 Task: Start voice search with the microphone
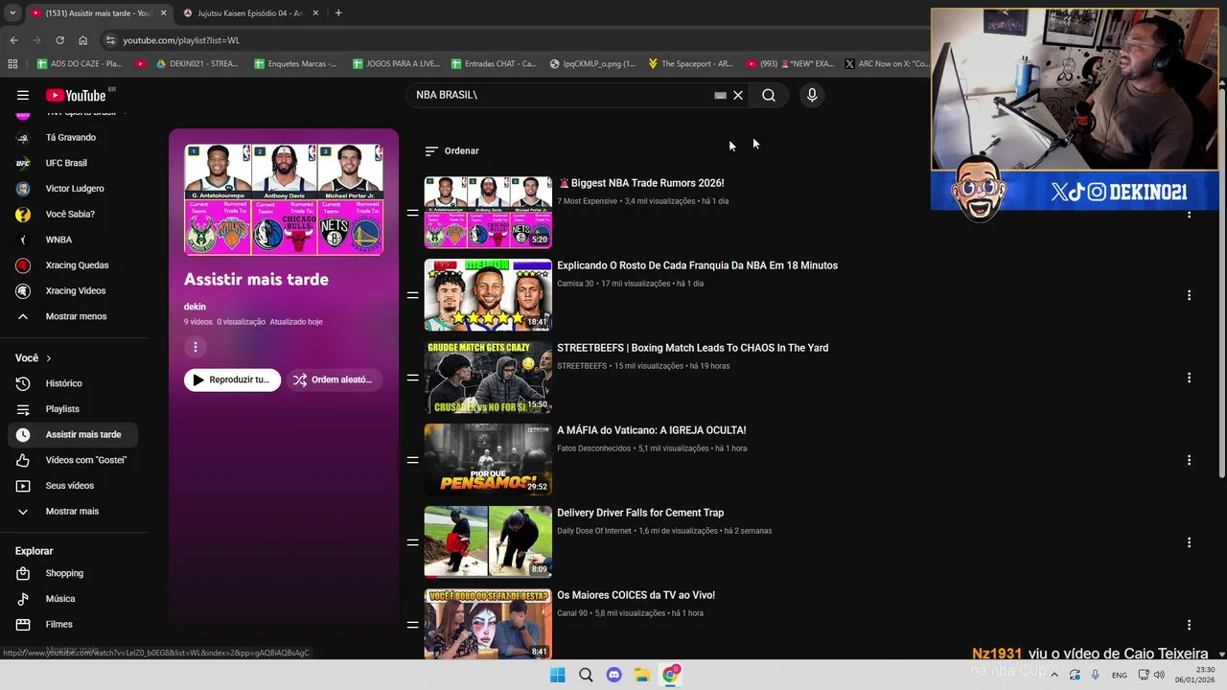pos(812,95)
